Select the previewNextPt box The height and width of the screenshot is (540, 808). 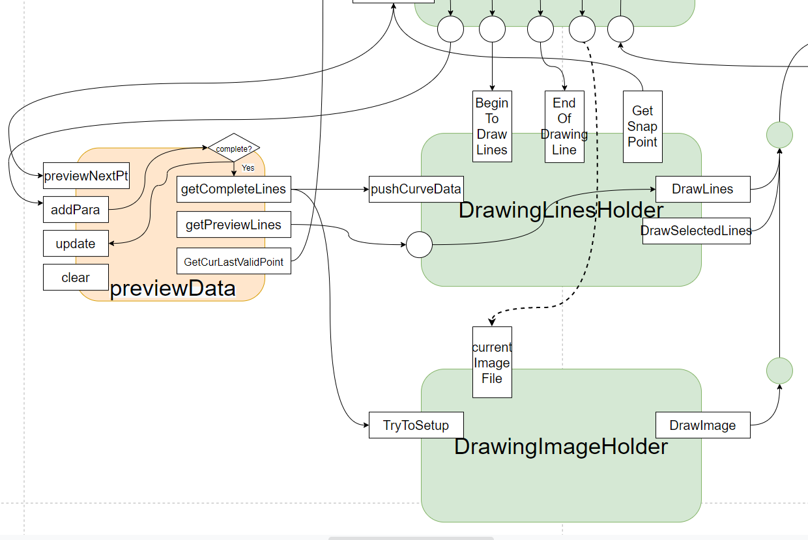click(x=86, y=176)
